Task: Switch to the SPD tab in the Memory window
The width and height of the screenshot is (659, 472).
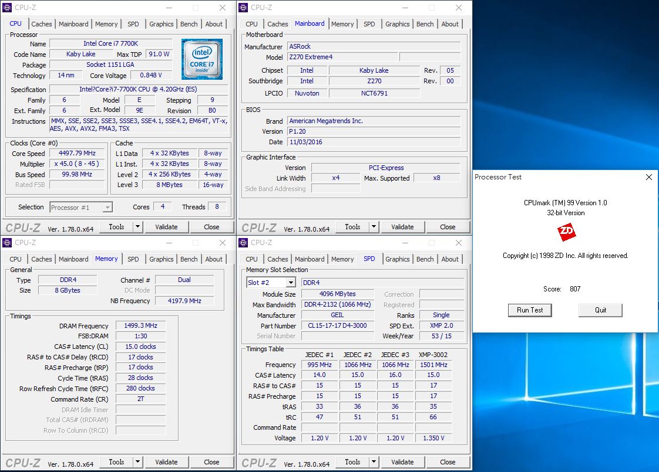Action: [x=133, y=259]
